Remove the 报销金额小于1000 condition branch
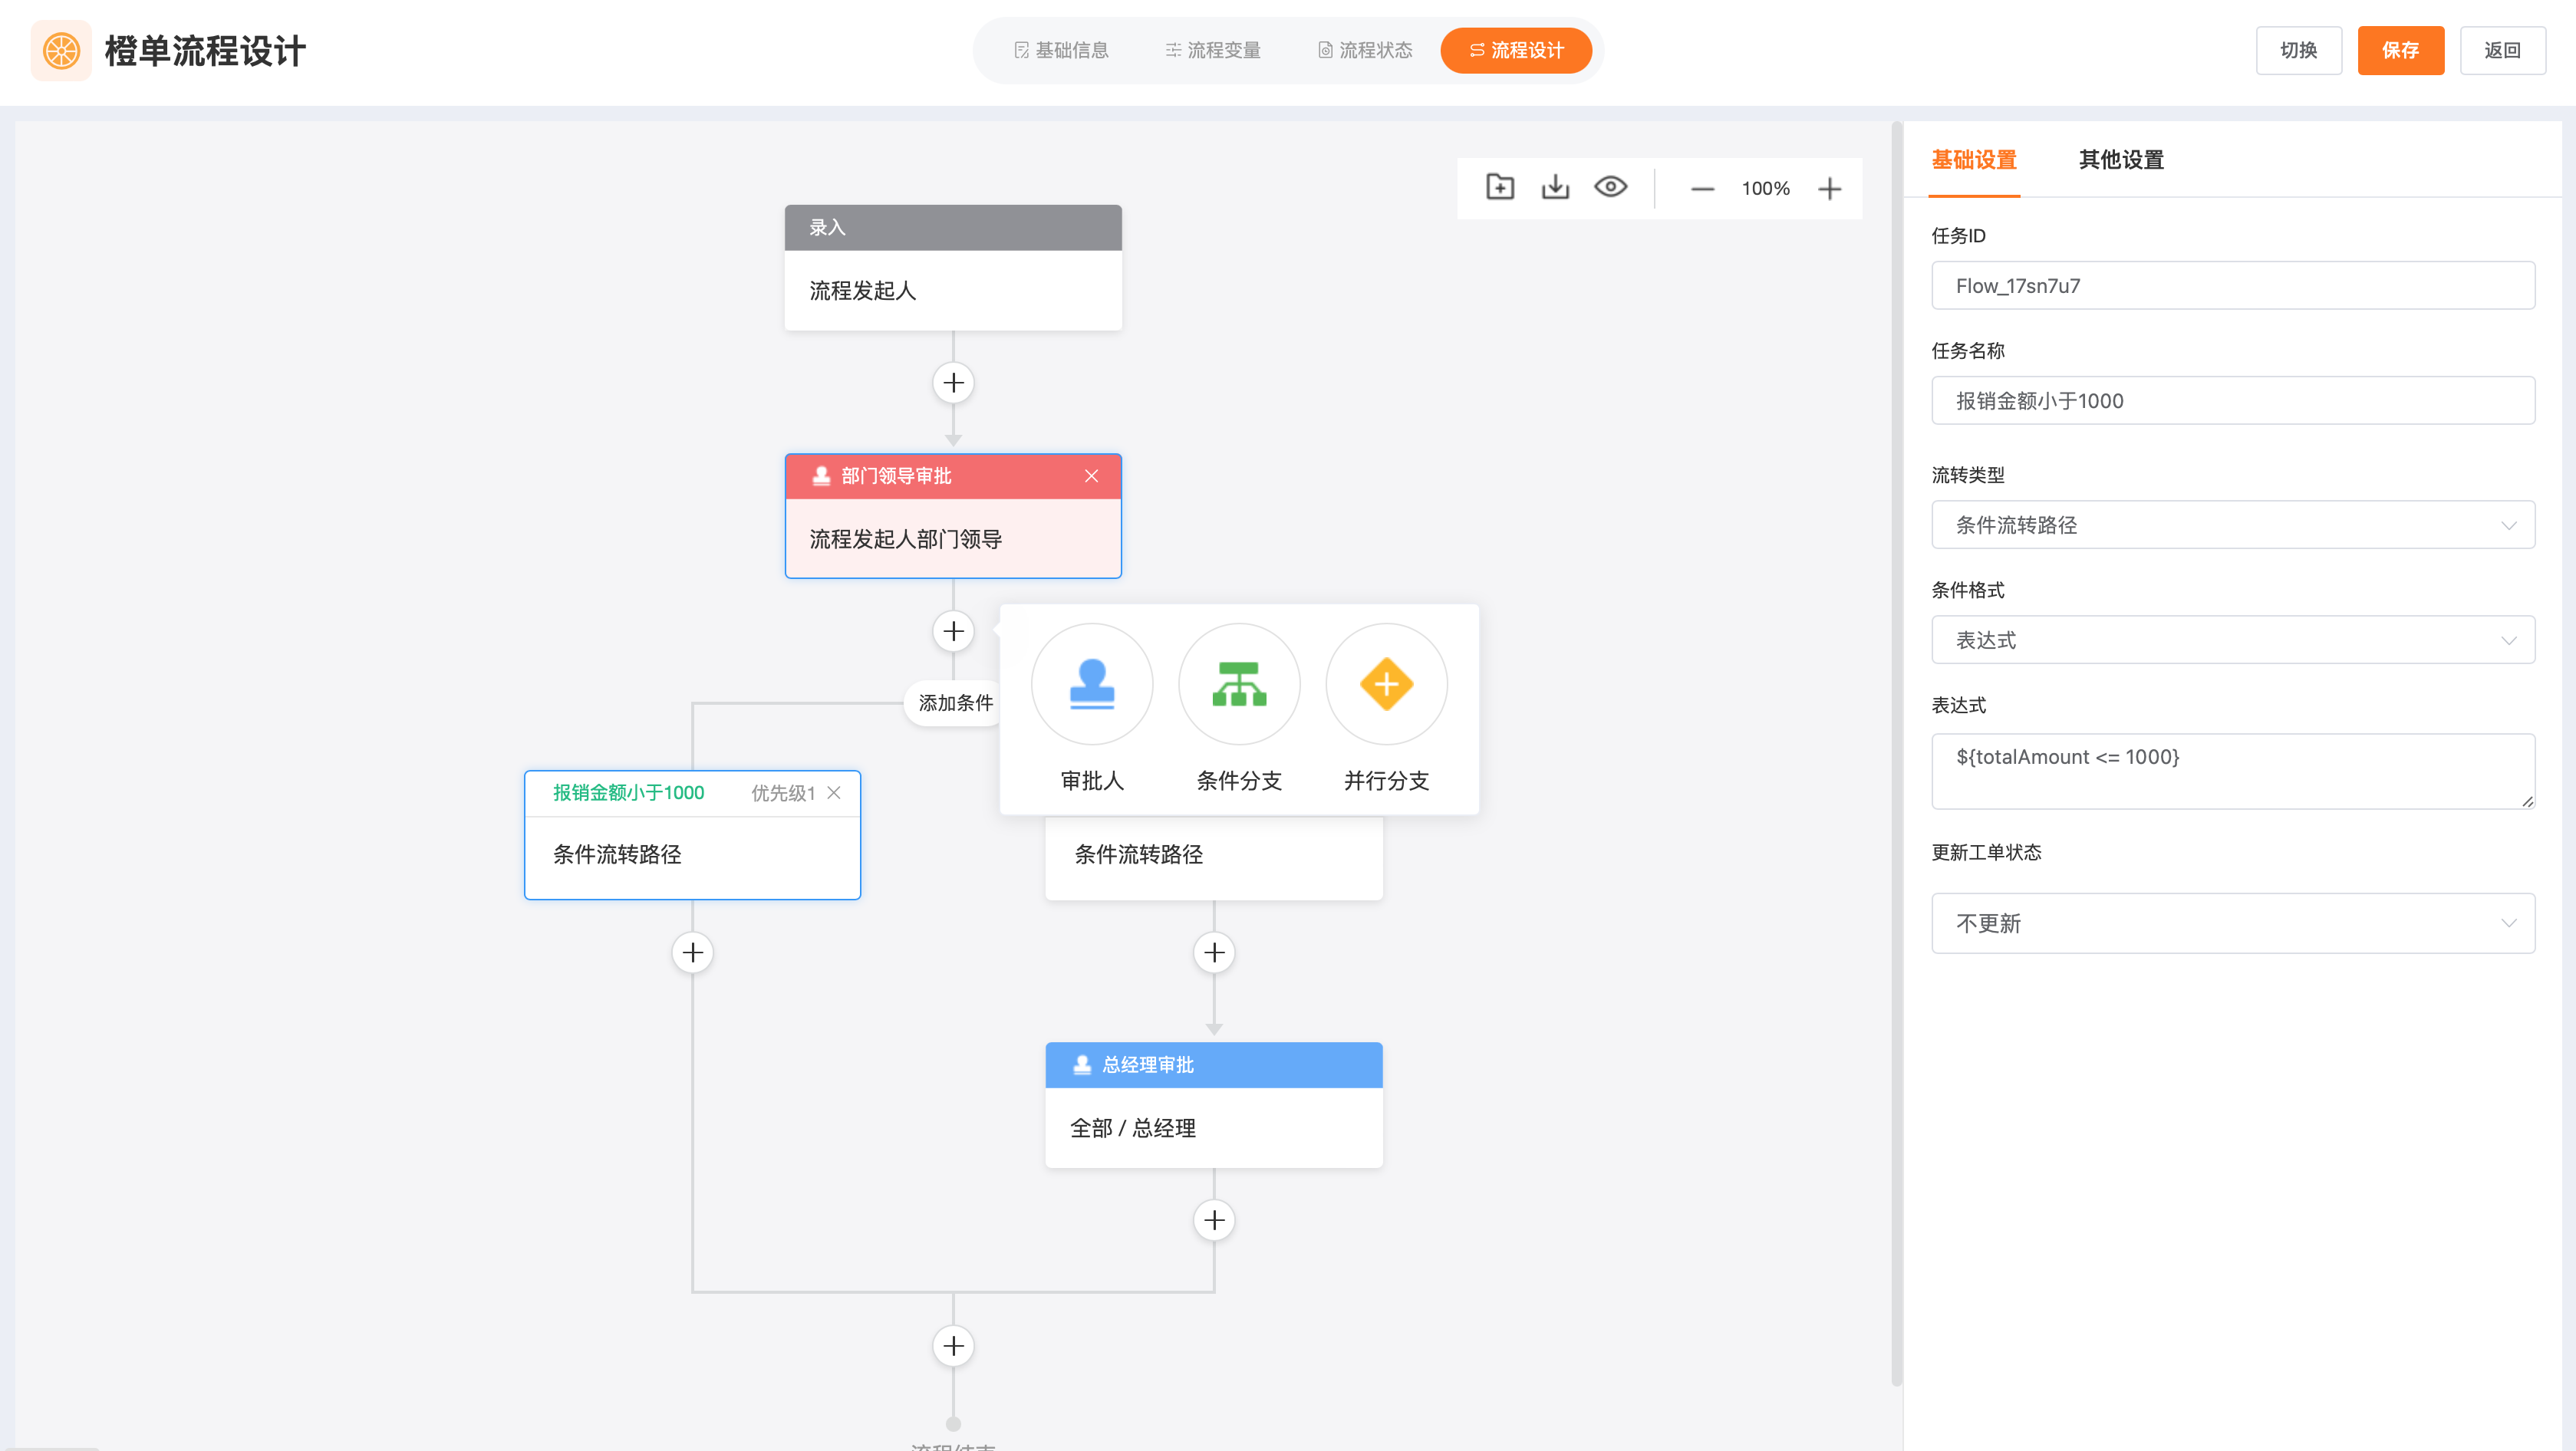 [x=833, y=792]
